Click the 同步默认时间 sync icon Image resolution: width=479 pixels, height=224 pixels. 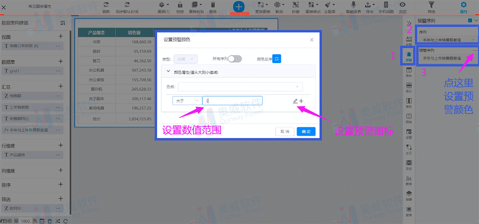click(127, 5)
